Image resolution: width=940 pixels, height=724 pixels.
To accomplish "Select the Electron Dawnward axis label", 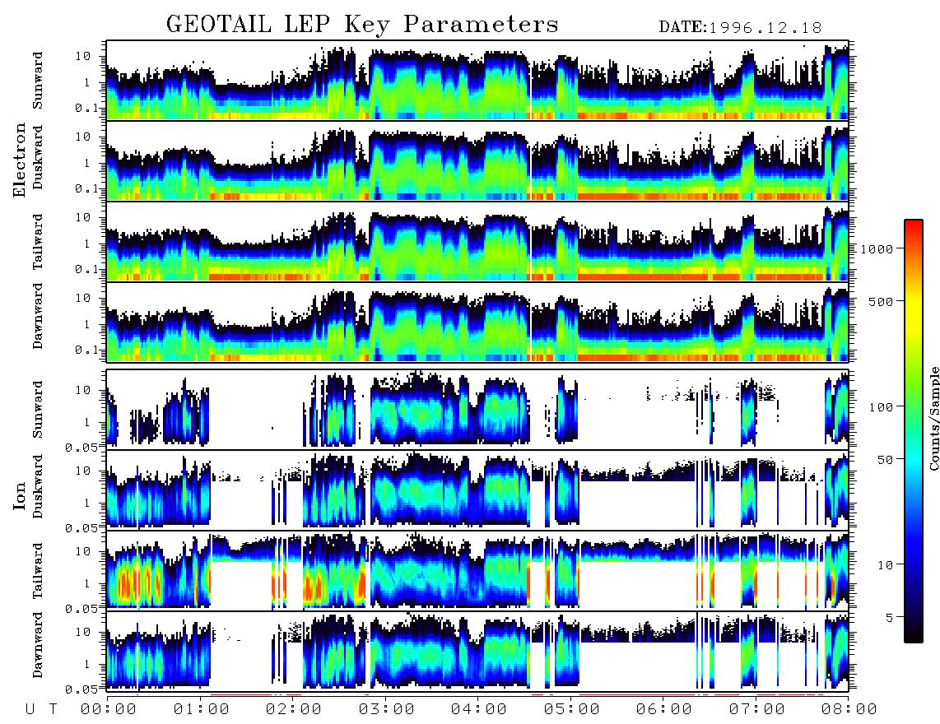I will tap(38, 316).
